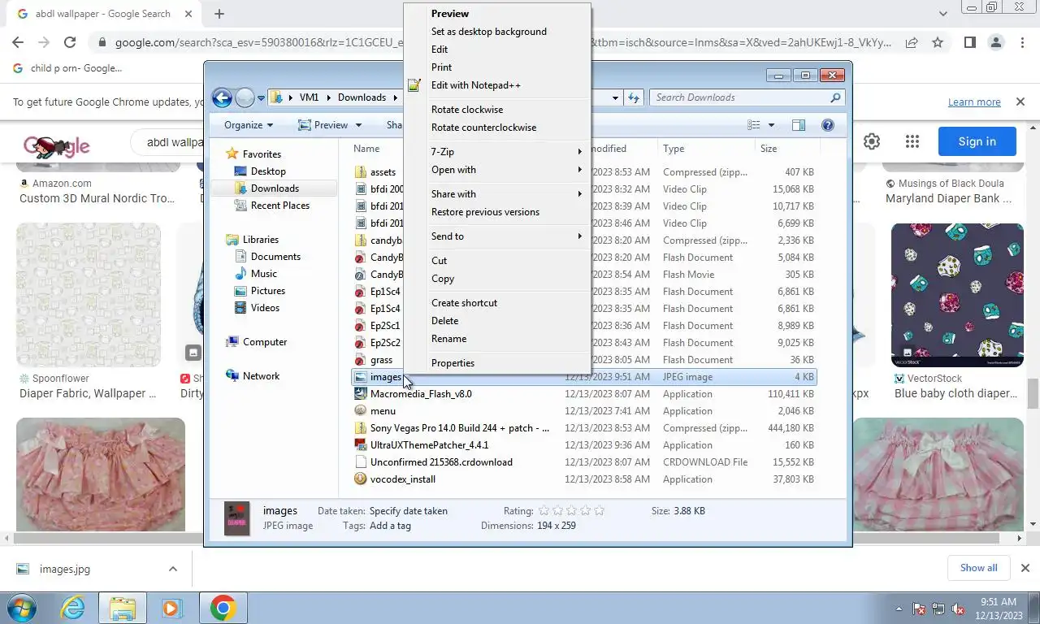Go back in the Explorer Downloads window
This screenshot has width=1040, height=624.
pyautogui.click(x=222, y=98)
